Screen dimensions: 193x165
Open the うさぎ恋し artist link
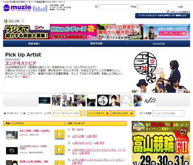pos(45,131)
